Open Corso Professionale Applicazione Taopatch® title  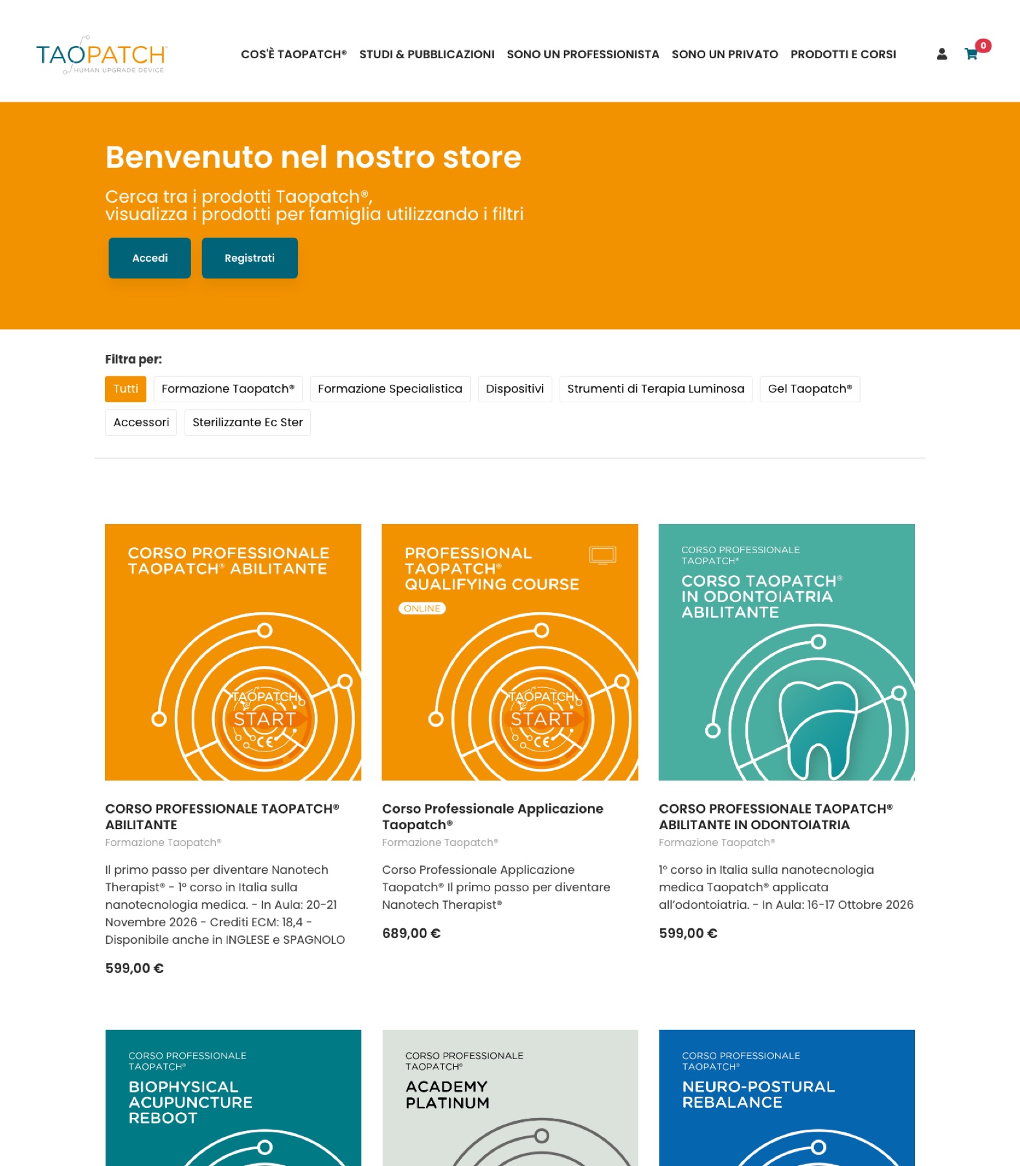[492, 817]
